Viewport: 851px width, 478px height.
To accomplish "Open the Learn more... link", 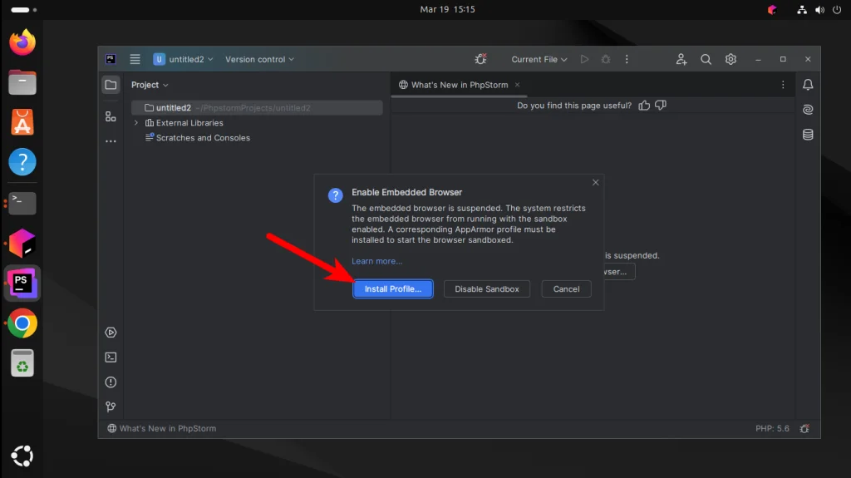I will coord(376,261).
